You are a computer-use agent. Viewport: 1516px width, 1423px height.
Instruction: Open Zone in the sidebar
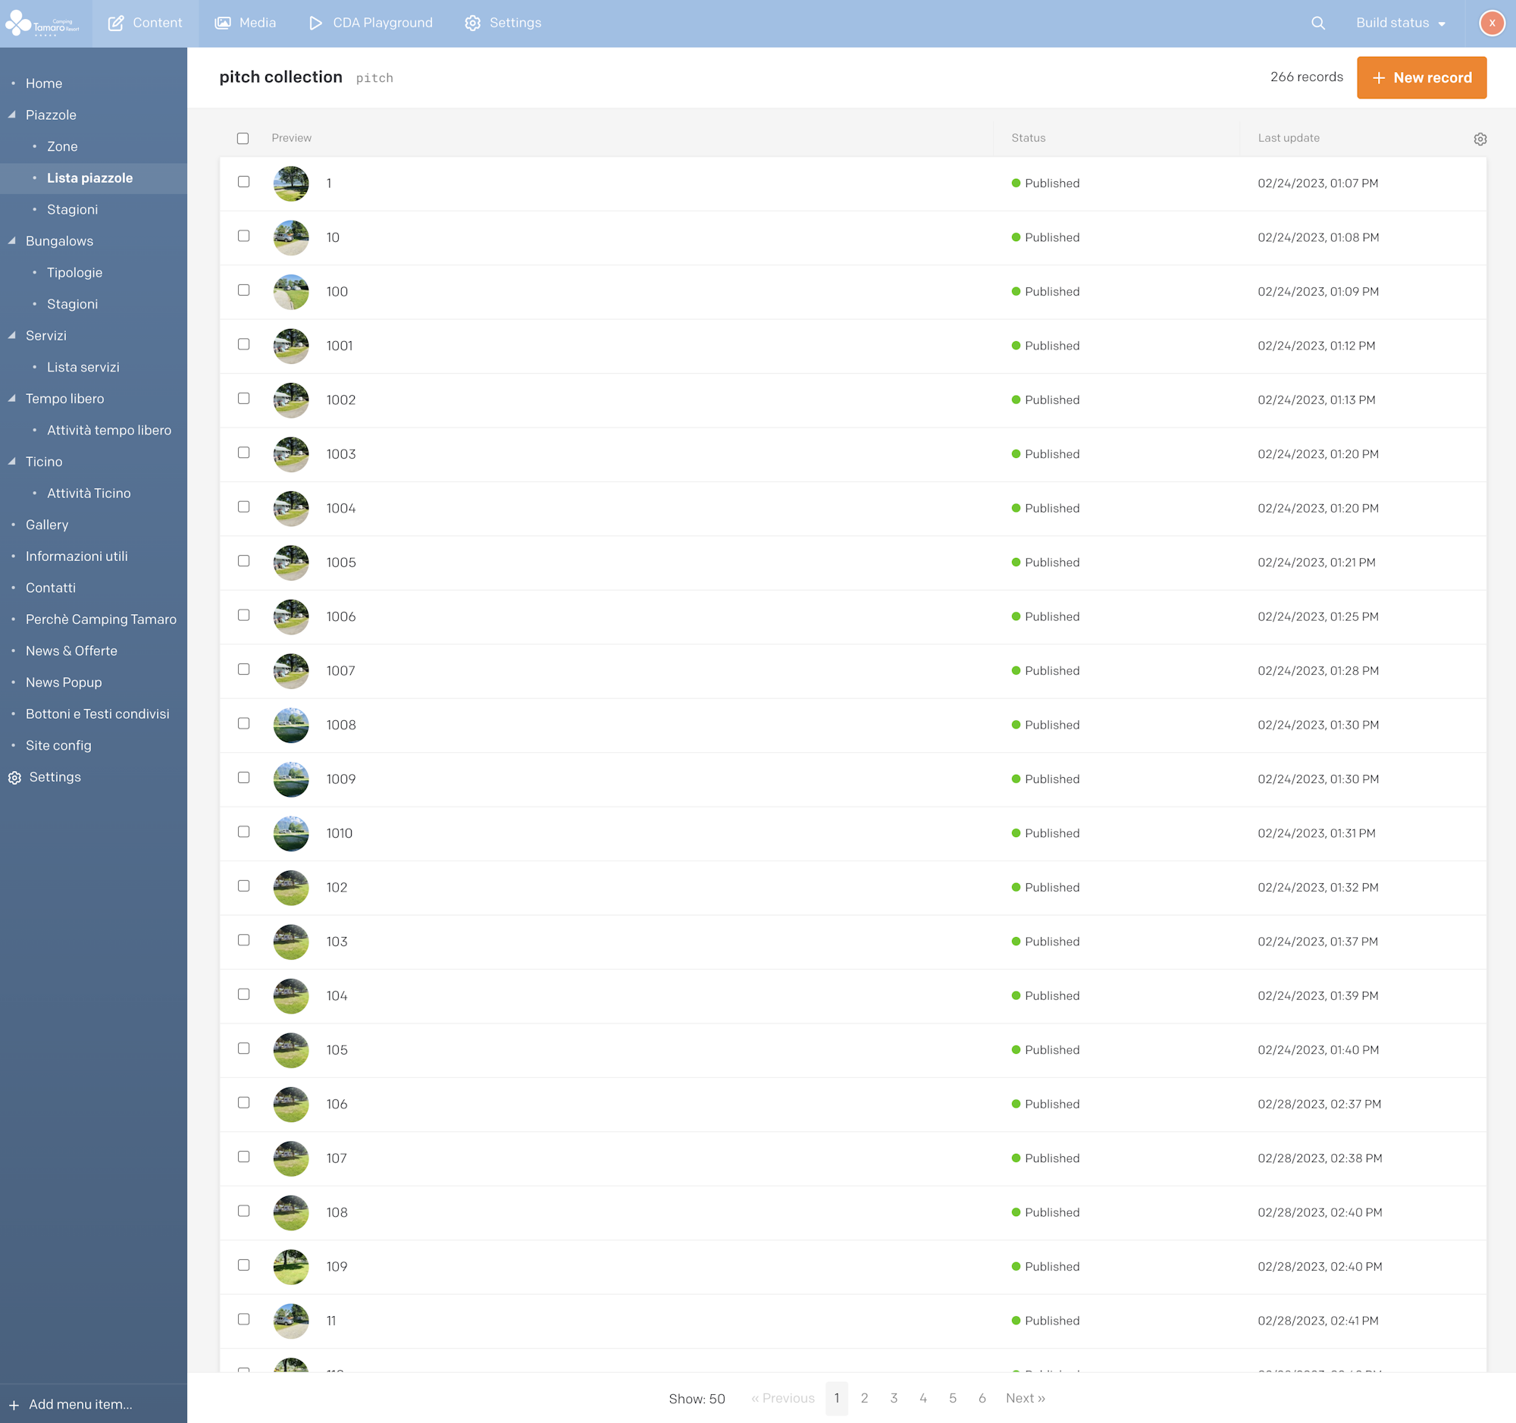point(62,146)
